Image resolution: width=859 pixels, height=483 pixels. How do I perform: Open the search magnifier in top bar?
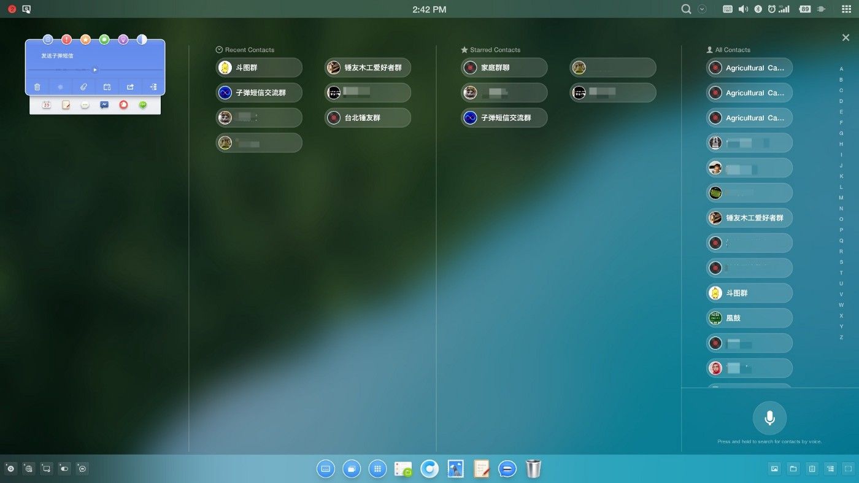687,9
